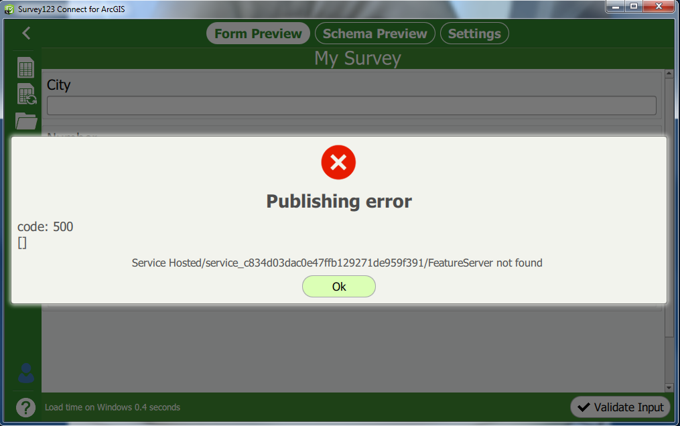Click the 'code: 500' text
Image resolution: width=680 pixels, height=426 pixels.
pyautogui.click(x=45, y=226)
